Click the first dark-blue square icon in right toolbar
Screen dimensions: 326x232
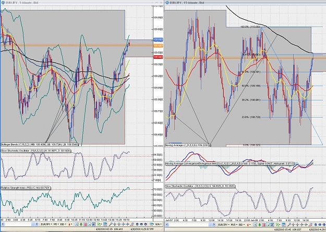[316, 225]
